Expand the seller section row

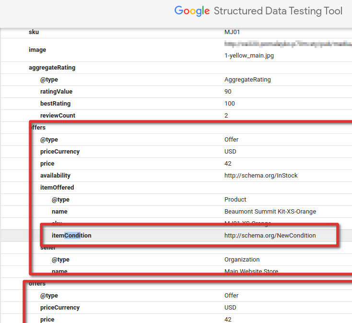tap(48, 248)
